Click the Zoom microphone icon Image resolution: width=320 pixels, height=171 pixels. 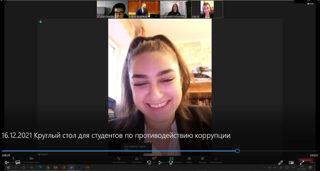coord(13,159)
